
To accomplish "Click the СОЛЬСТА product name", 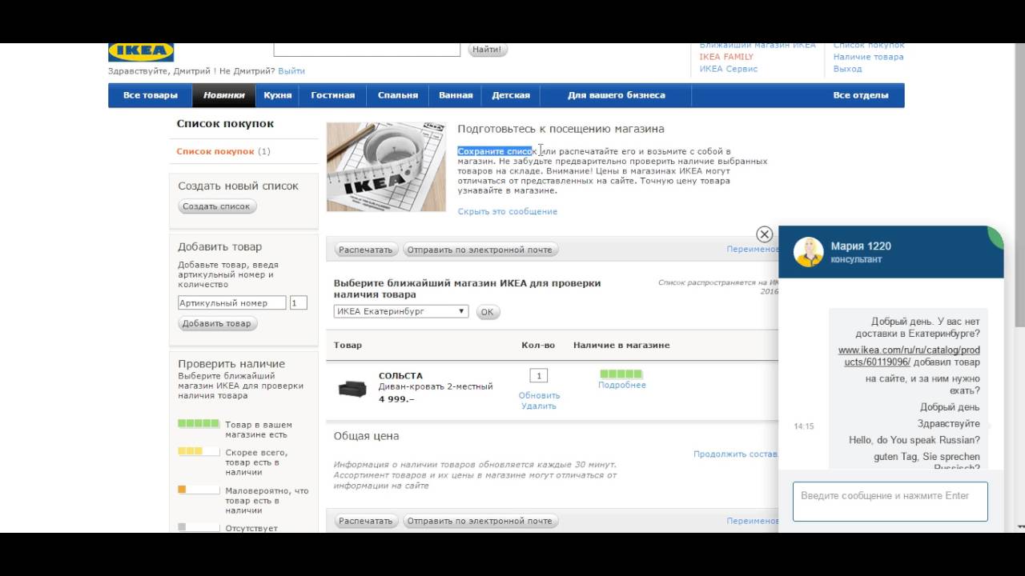I will pyautogui.click(x=400, y=376).
